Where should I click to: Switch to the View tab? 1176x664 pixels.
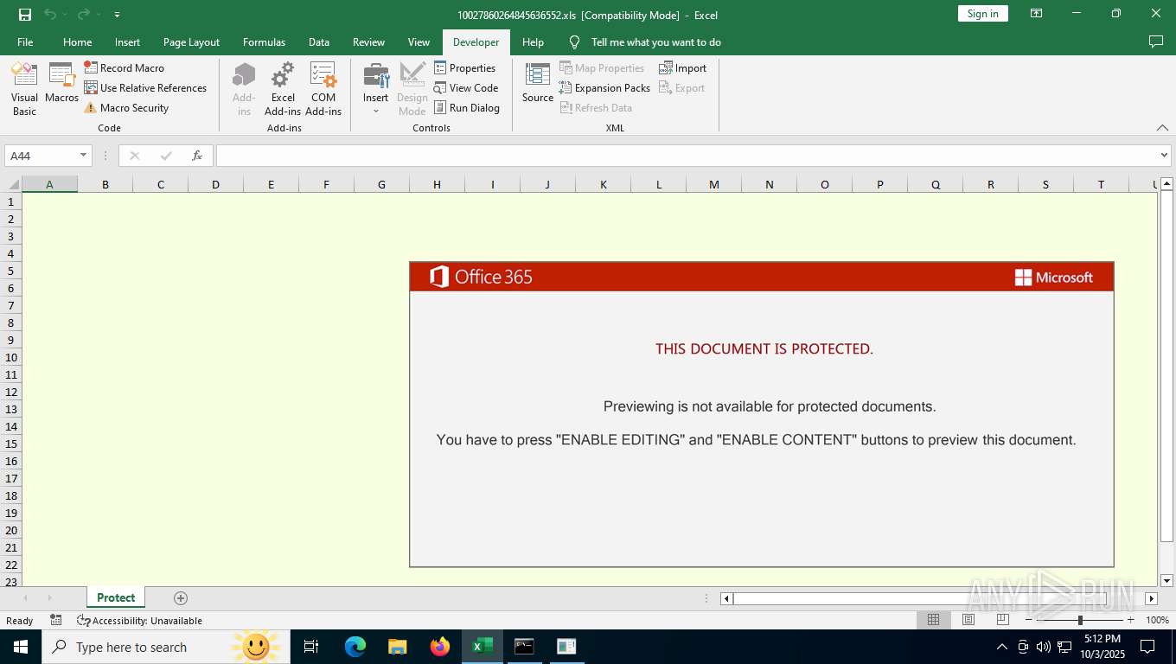419,41
